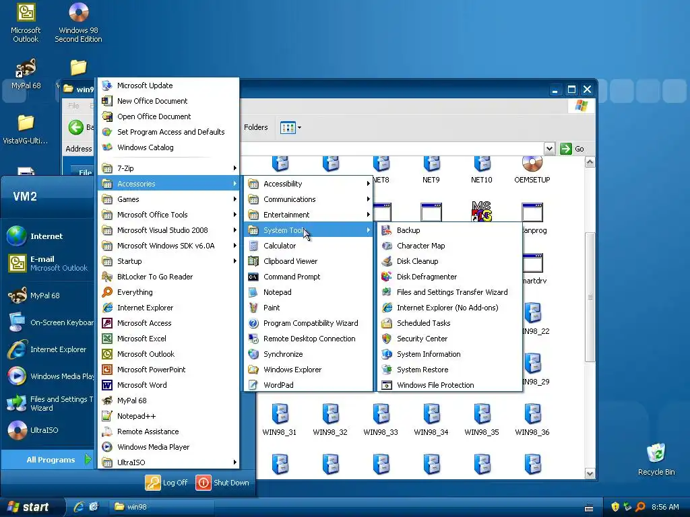Screen dimensions: 690x517
Task: Click the Log Off button
Action: tap(167, 483)
